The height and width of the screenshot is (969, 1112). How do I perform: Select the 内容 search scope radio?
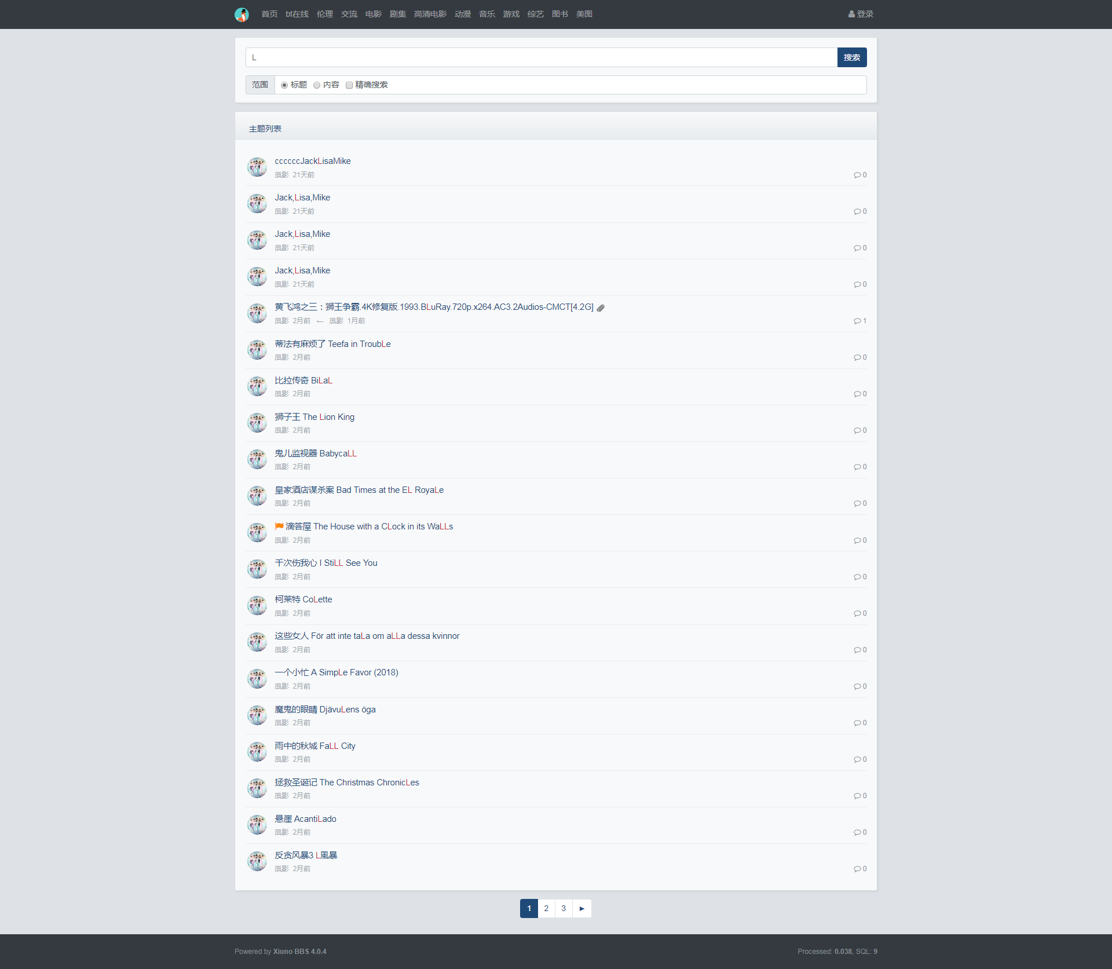click(x=317, y=85)
